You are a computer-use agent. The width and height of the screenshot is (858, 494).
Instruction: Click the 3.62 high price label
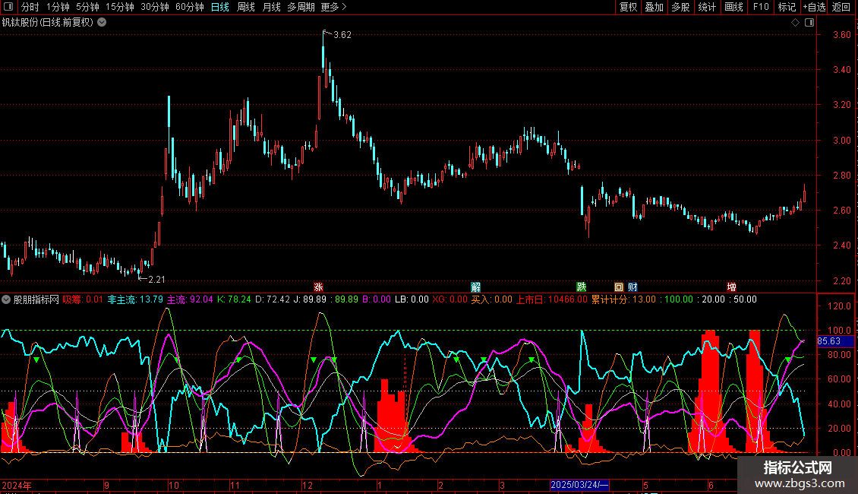(x=342, y=35)
